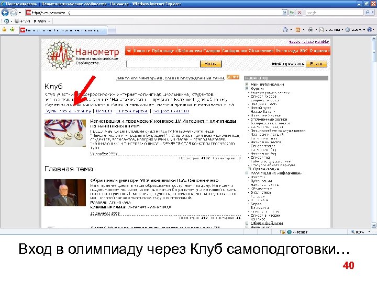Open the Список курсов link under Клуб
Image resolution: width=377 pixels, height=282 pixels.
[132, 111]
